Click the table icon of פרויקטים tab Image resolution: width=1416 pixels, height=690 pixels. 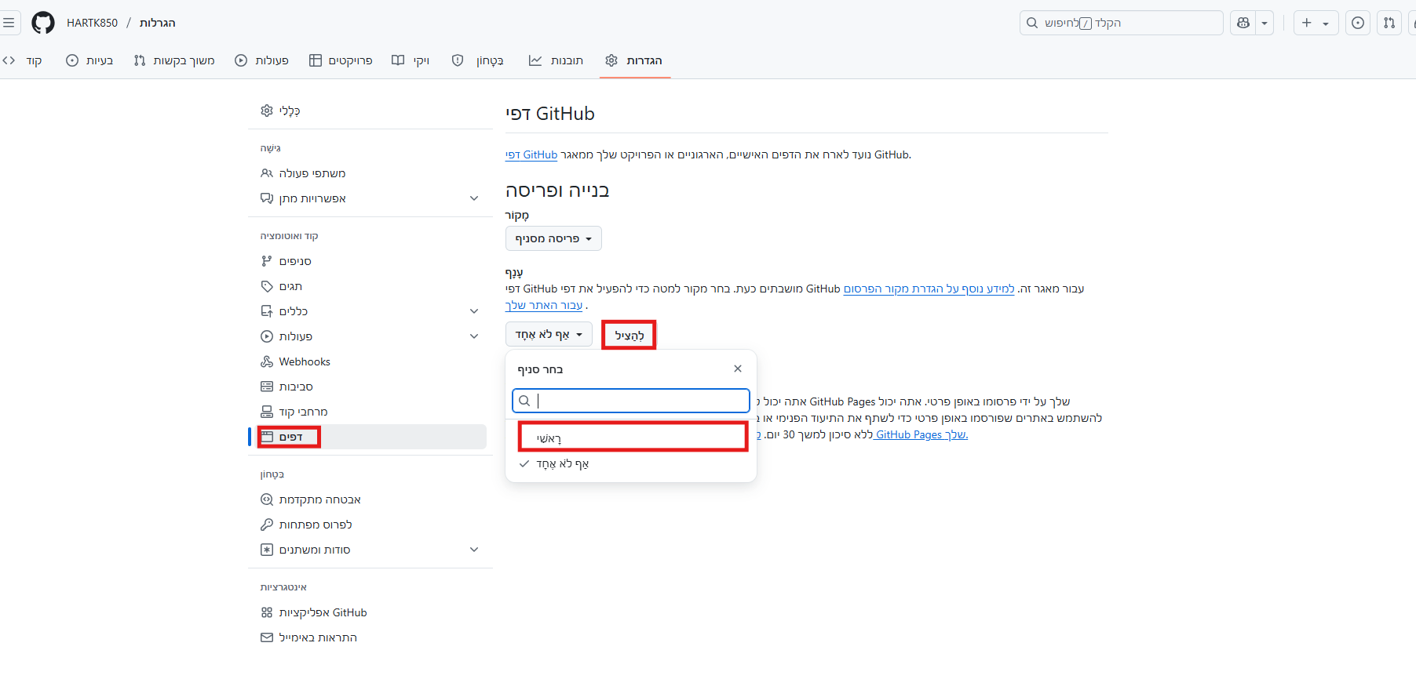(315, 60)
